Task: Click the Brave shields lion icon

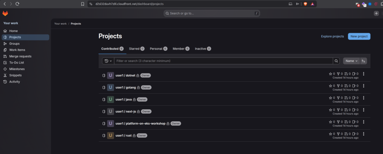Action: coord(306,4)
